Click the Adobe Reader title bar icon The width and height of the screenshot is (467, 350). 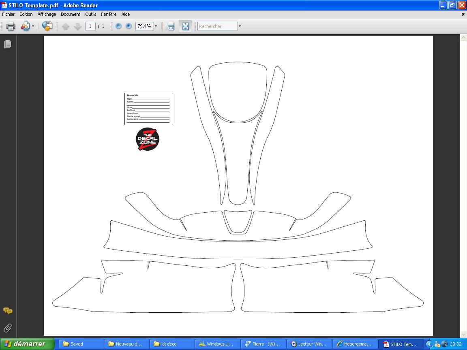click(4, 5)
